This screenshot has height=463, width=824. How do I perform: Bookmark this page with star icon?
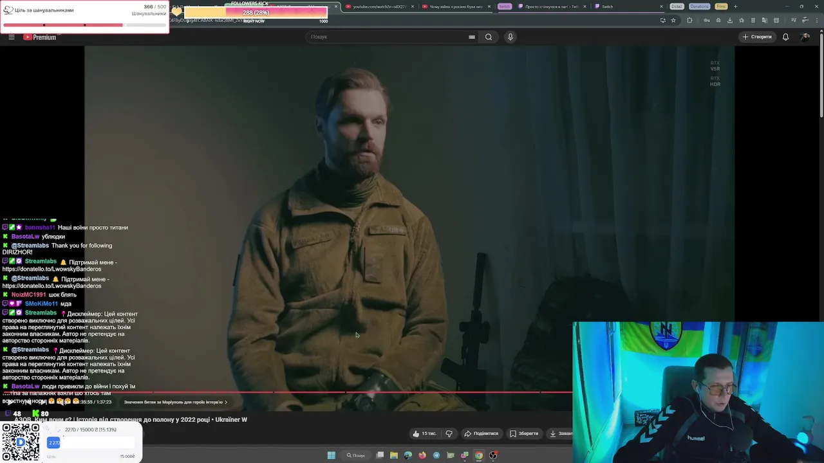click(x=673, y=20)
